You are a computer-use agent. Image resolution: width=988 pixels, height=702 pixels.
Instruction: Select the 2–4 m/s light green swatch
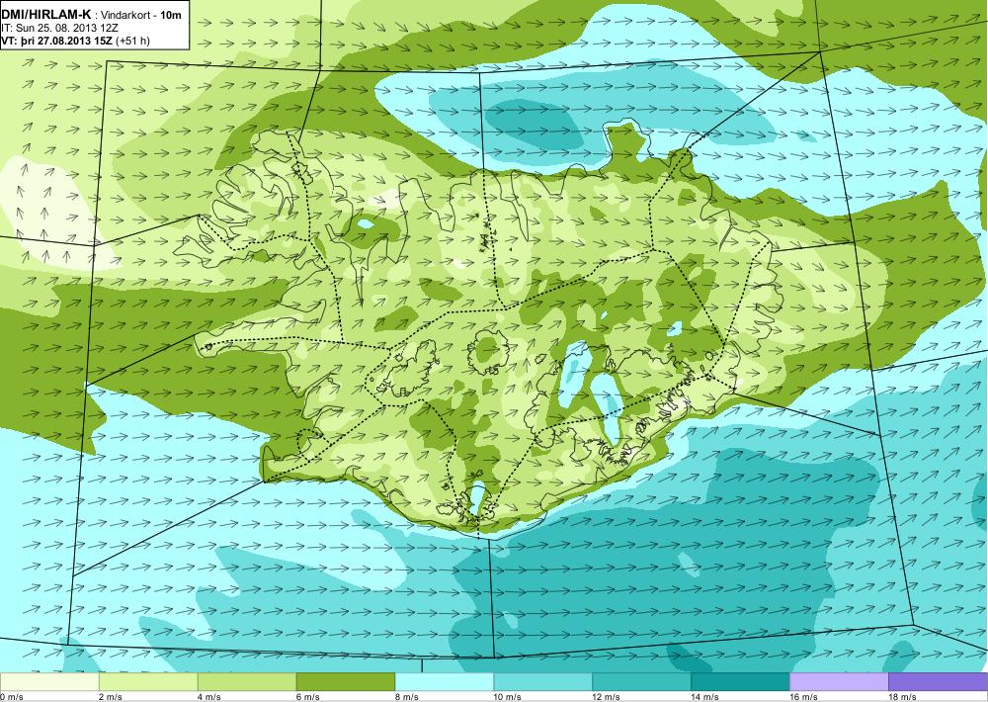click(x=149, y=682)
